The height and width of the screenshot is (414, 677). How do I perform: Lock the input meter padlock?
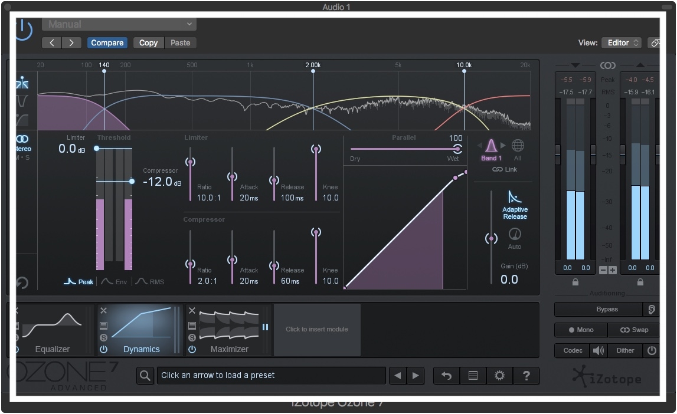(x=575, y=282)
